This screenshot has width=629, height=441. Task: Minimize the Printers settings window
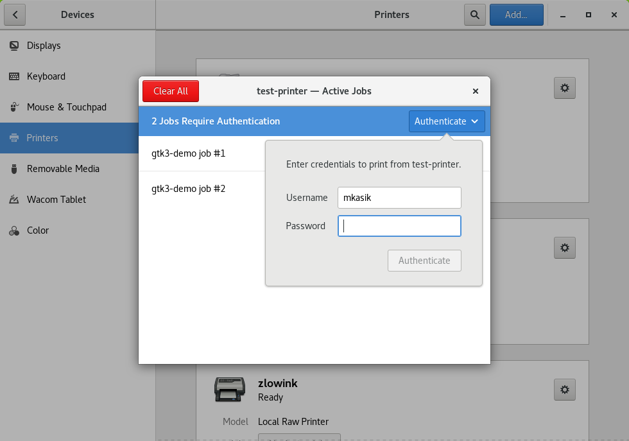(563, 15)
